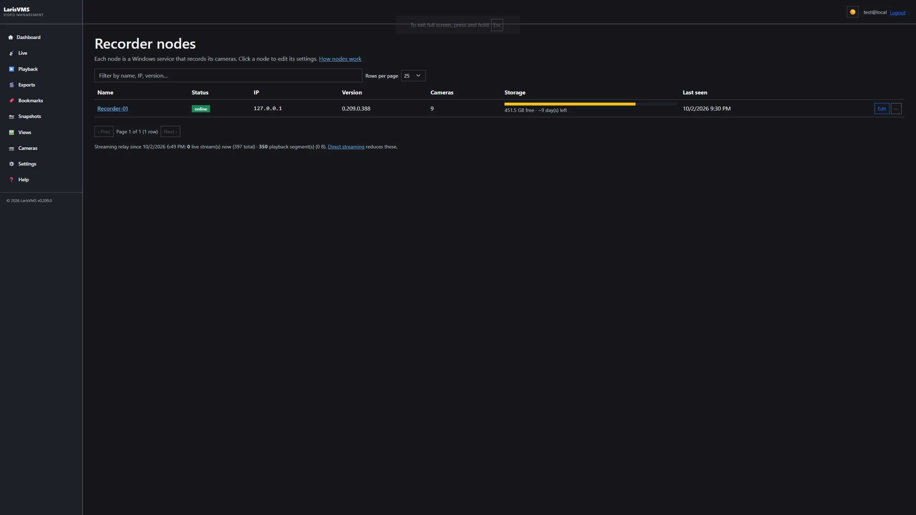This screenshot has width=916, height=515.
Task: Click the Live sidebar icon
Action: pyautogui.click(x=11, y=53)
